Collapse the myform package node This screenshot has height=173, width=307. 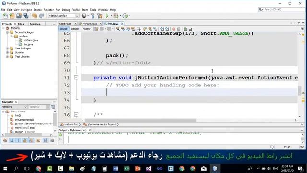point(12,37)
